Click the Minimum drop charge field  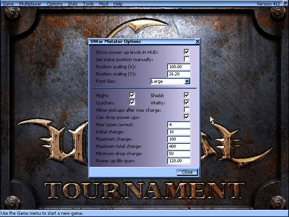pyautogui.click(x=179, y=154)
